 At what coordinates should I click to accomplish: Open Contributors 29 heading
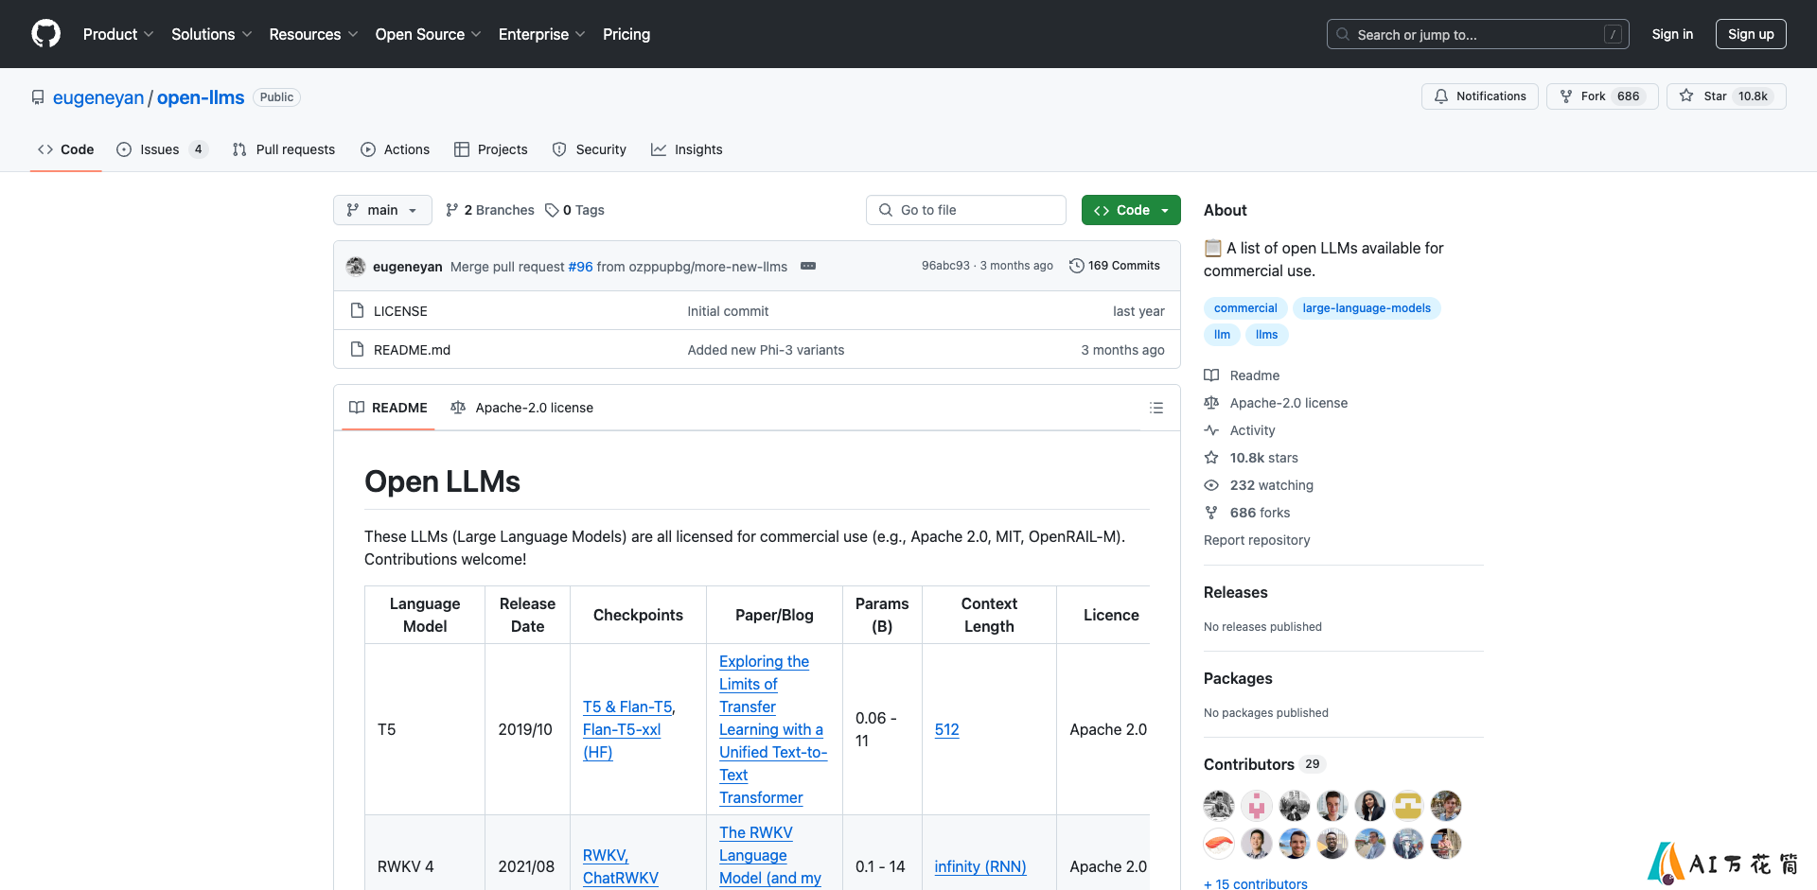coord(1264,764)
